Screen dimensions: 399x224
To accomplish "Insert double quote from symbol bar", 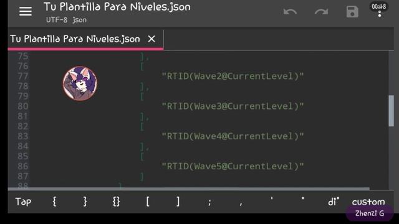I will click(303, 199).
